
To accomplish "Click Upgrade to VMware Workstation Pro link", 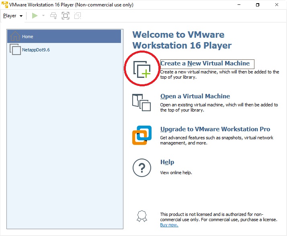I will (215, 129).
